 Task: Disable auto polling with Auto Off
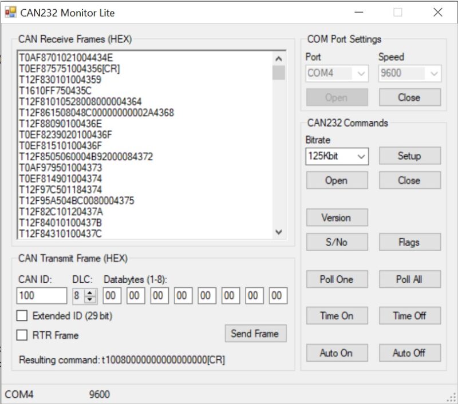(410, 353)
